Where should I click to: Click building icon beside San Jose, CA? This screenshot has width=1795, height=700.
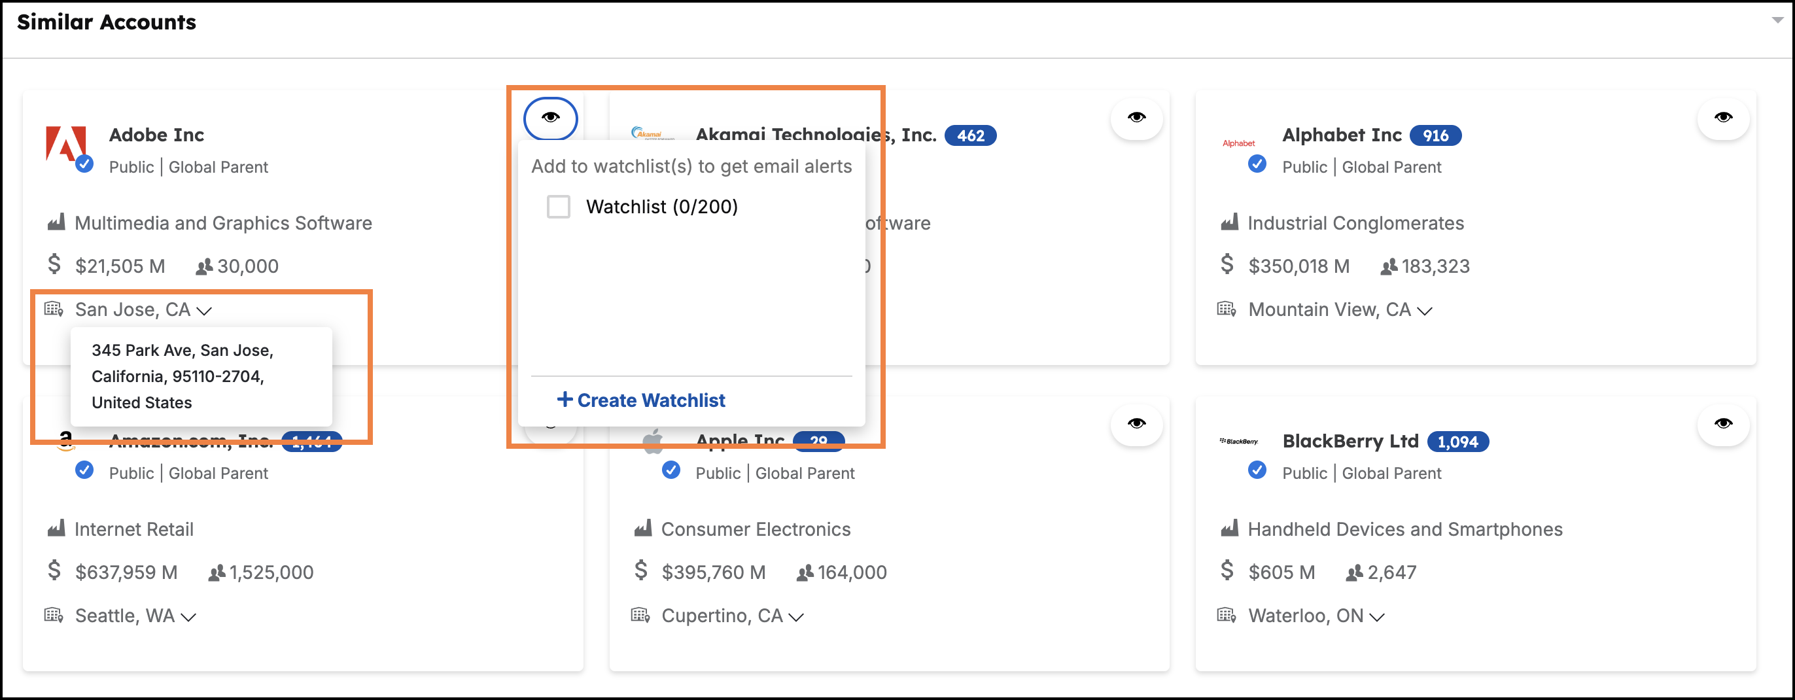tap(54, 308)
